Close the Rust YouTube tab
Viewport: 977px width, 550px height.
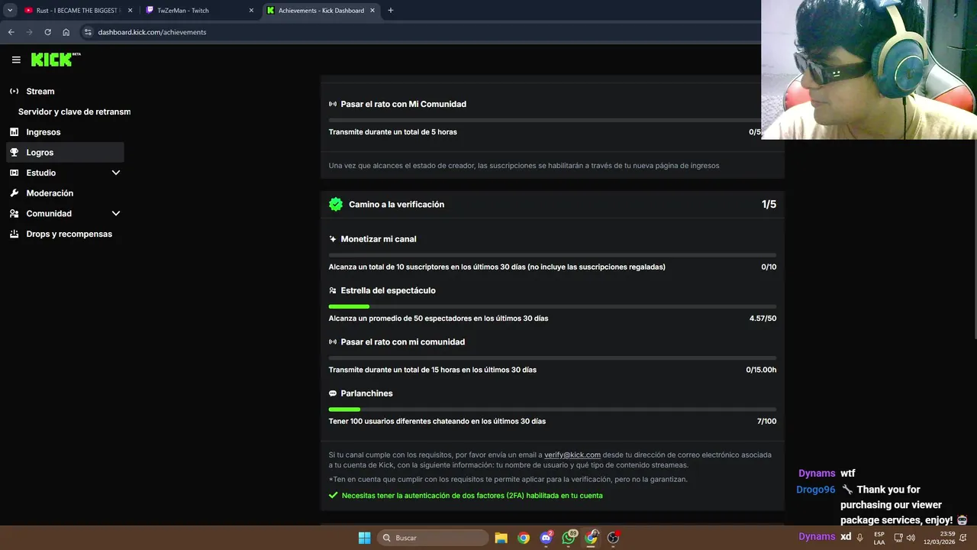130,11
